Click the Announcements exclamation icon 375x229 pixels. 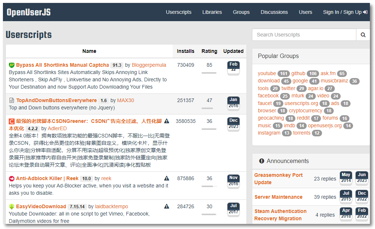[262, 161]
